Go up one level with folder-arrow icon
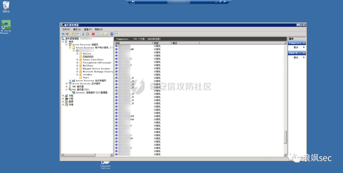This screenshot has width=343, height=173. tap(73, 34)
